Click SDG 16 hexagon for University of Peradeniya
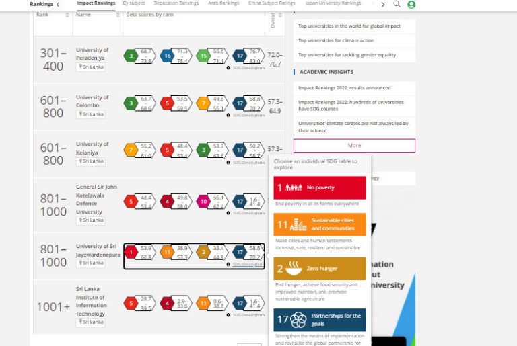This screenshot has height=346, width=517. click(x=168, y=56)
